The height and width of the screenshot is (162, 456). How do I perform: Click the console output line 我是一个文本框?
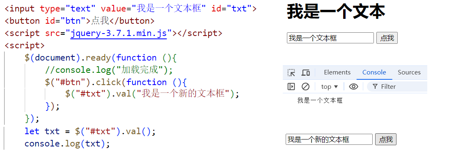point(320,101)
